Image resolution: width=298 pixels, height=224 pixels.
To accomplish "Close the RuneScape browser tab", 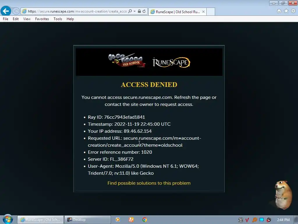I will [203, 12].
